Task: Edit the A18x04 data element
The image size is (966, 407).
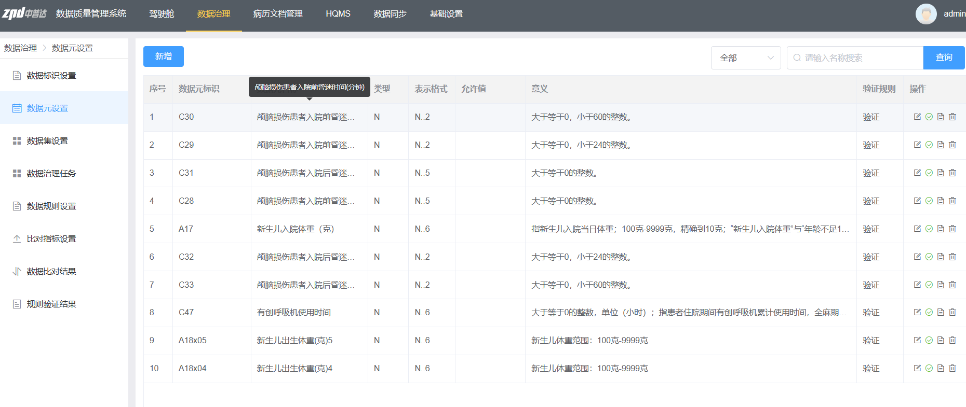Action: [917, 368]
